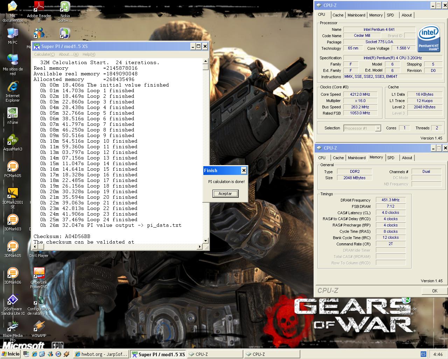Switch to SPD tab in bottom CPU-Z
This screenshot has height=359, width=448.
pyautogui.click(x=391, y=158)
